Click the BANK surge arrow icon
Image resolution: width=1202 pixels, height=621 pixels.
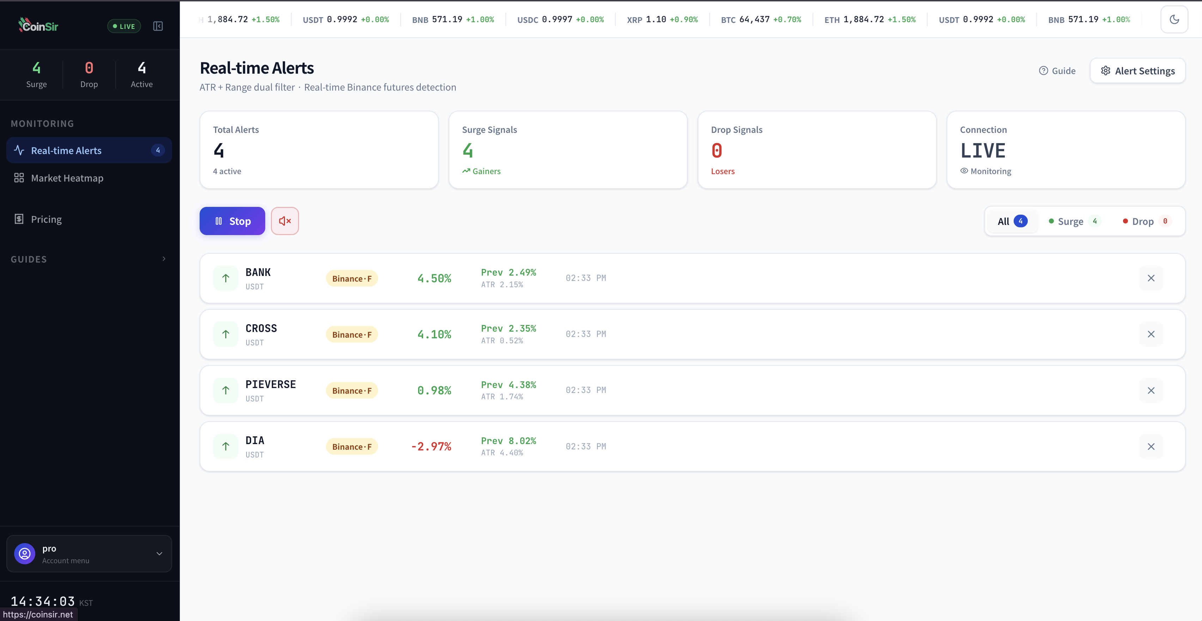pos(226,278)
